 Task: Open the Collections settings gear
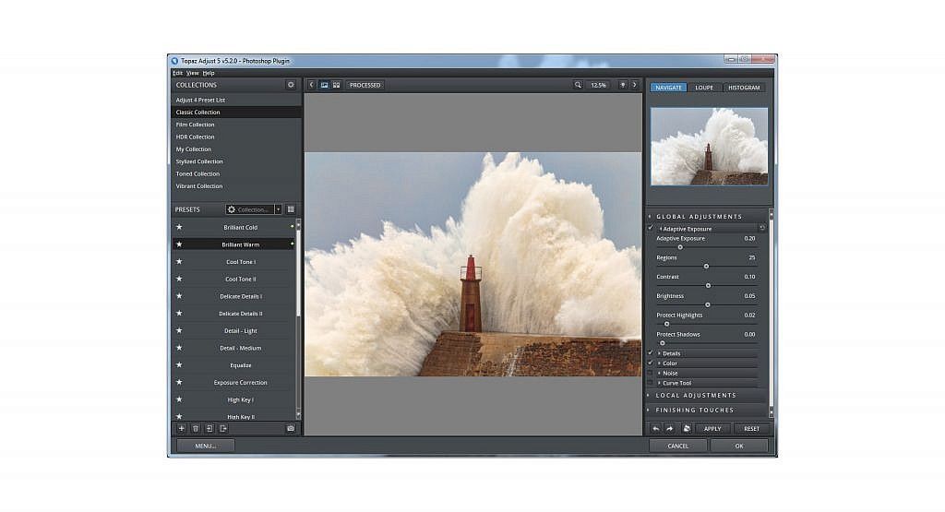291,85
